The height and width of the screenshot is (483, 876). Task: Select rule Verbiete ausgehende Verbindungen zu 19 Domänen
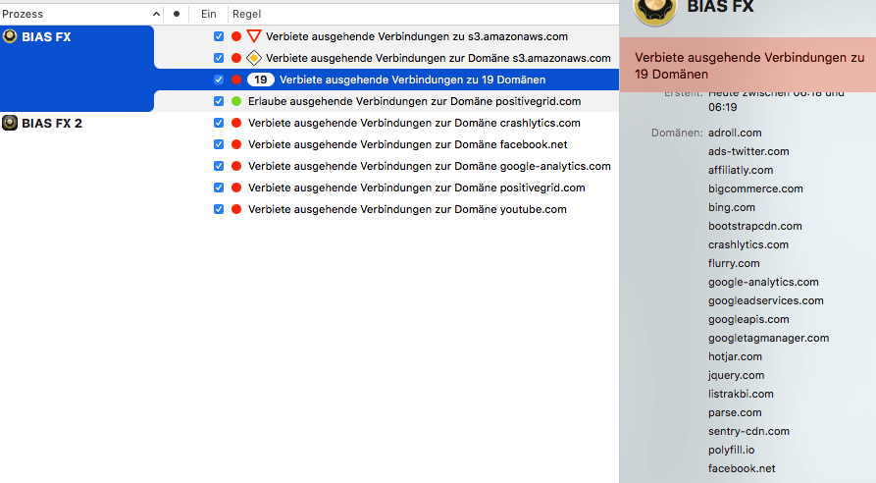click(412, 80)
